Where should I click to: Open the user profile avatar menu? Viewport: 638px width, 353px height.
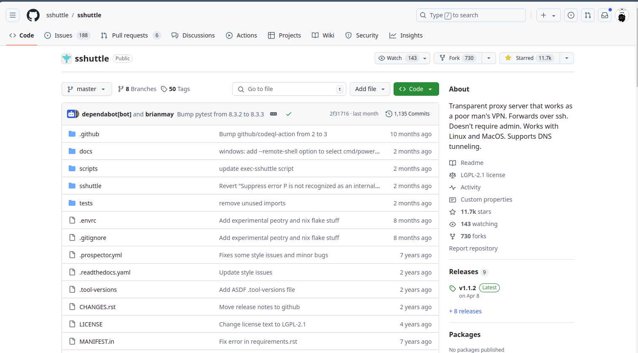(x=622, y=15)
